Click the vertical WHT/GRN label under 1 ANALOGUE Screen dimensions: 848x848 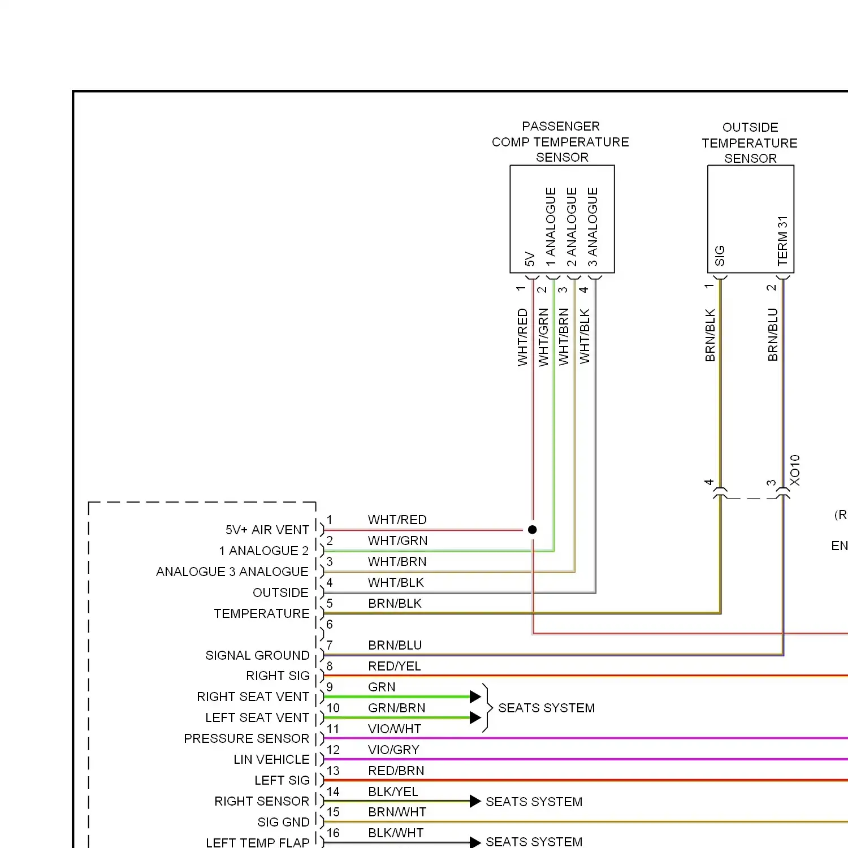tap(543, 337)
